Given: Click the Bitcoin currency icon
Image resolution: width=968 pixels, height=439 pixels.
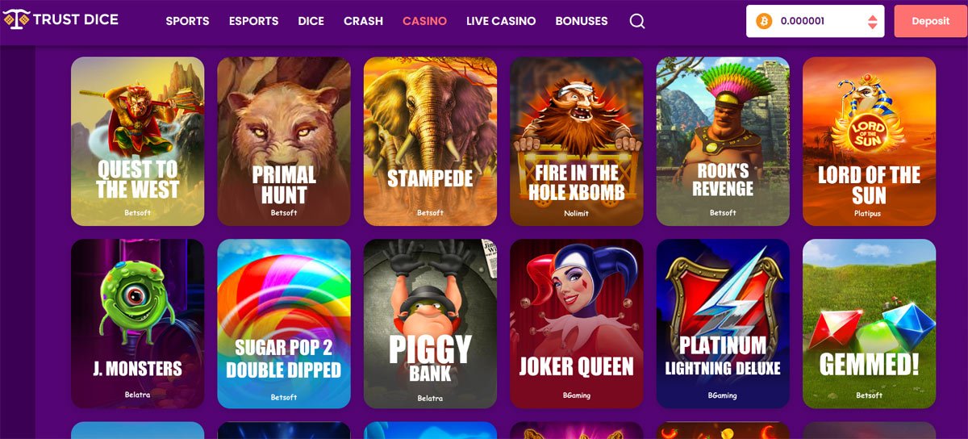Looking at the screenshot, I should tap(763, 22).
